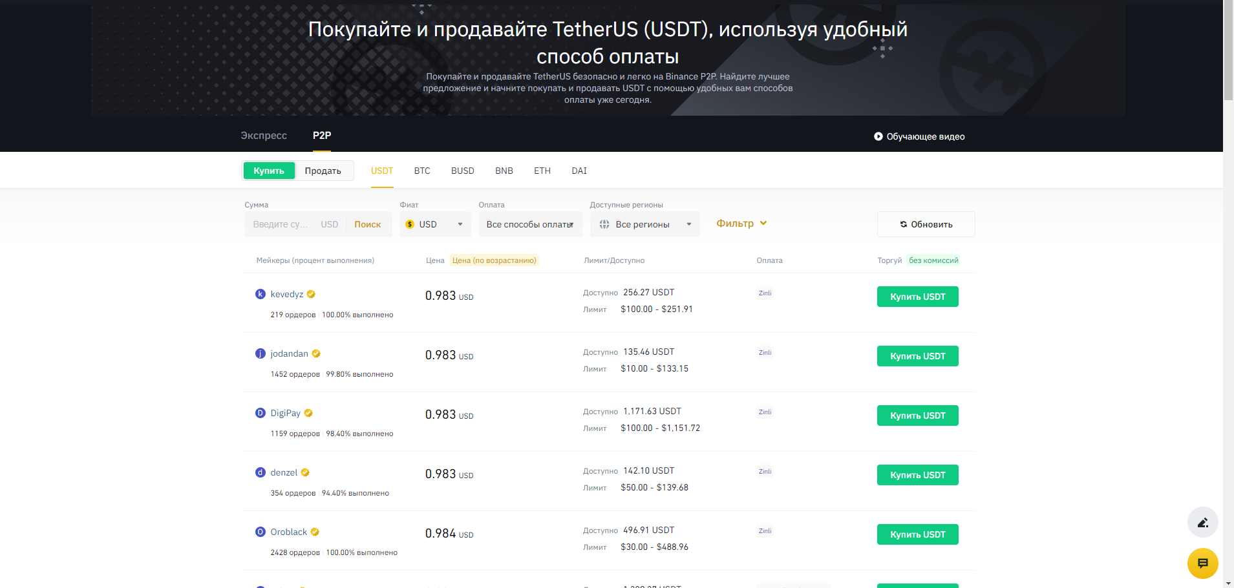Open jodandan maker profile link
1234x588 pixels.
290,353
